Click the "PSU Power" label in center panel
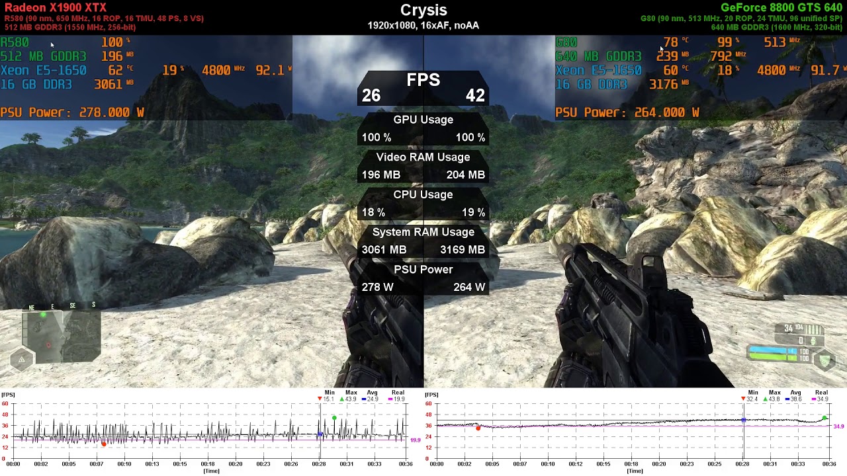847x476 pixels. click(x=423, y=270)
